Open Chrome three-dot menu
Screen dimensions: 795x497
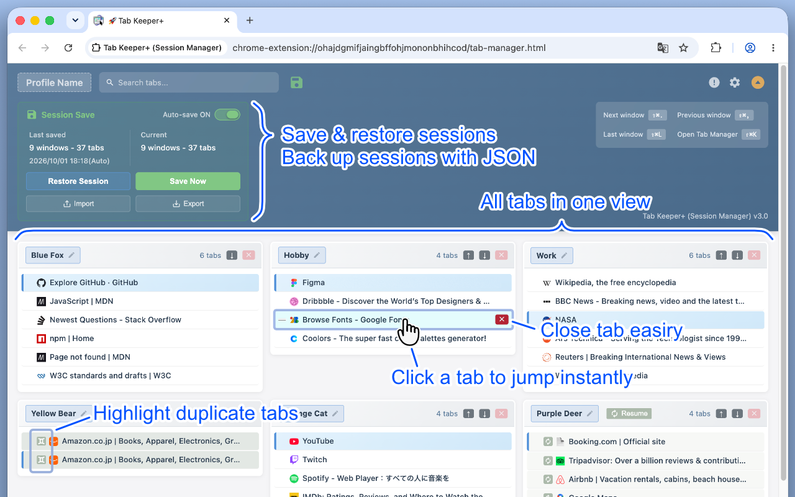click(773, 48)
